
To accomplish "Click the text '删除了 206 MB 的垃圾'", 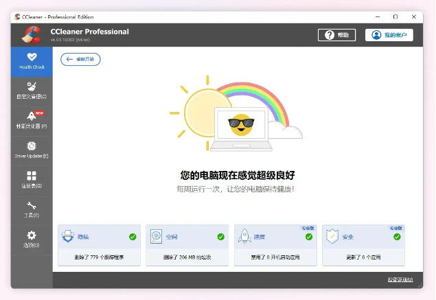I will [x=187, y=257].
